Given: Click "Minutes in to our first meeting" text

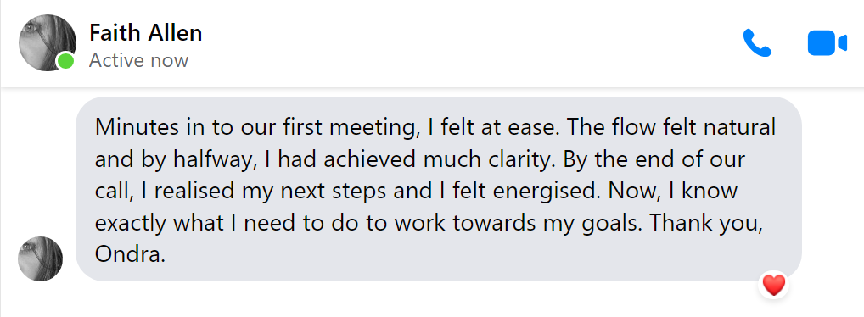Looking at the screenshot, I should coord(255,128).
